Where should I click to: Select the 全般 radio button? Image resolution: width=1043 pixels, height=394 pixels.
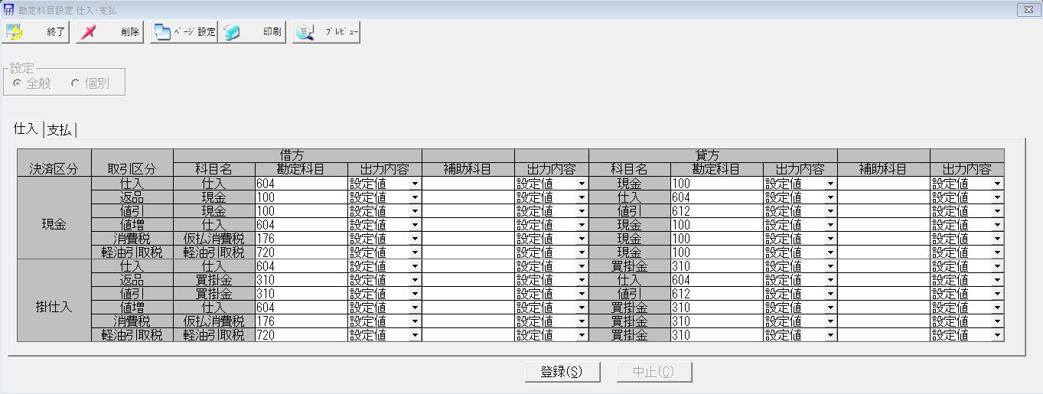[x=18, y=83]
